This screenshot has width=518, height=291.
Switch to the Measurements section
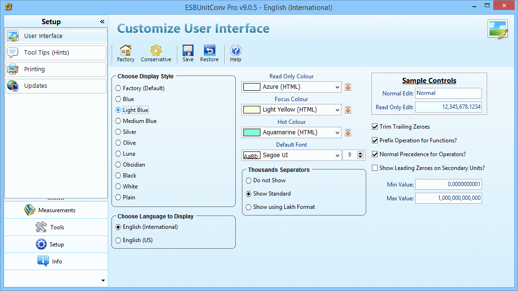pyautogui.click(x=56, y=210)
